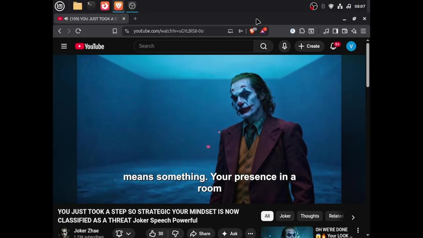Image resolution: width=423 pixels, height=238 pixels.
Task: Open the tab search toolbar icon
Action: 311,31
